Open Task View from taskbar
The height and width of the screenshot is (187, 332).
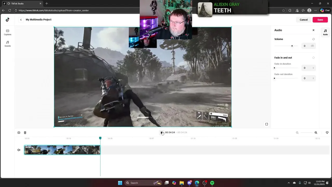167,183
